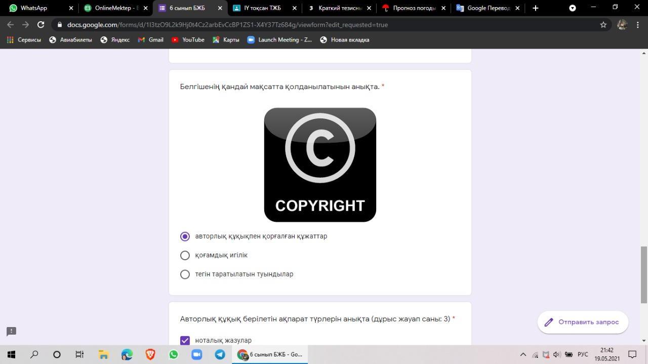Open Zoom from the taskbar
648x364 pixels.
tap(197, 354)
